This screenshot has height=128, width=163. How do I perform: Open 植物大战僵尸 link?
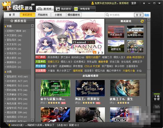coord(93,57)
